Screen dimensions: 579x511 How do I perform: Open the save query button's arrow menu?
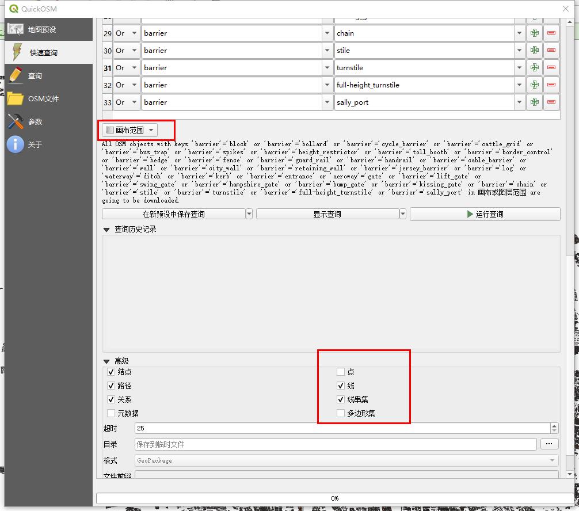pyautogui.click(x=249, y=214)
